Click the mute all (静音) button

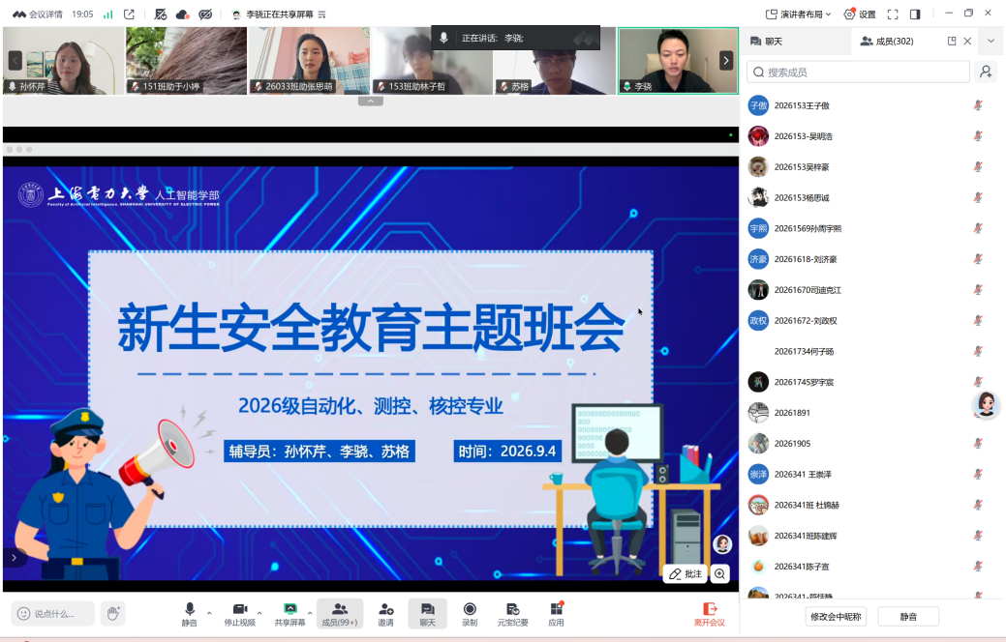[x=908, y=616]
